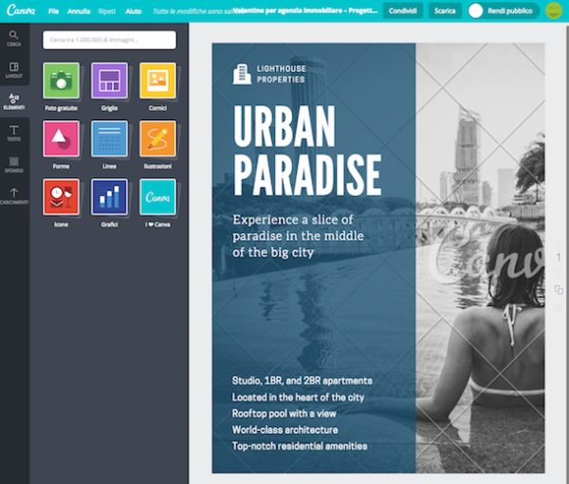Choose the I love Canva tile
The height and width of the screenshot is (484, 569).
157,197
